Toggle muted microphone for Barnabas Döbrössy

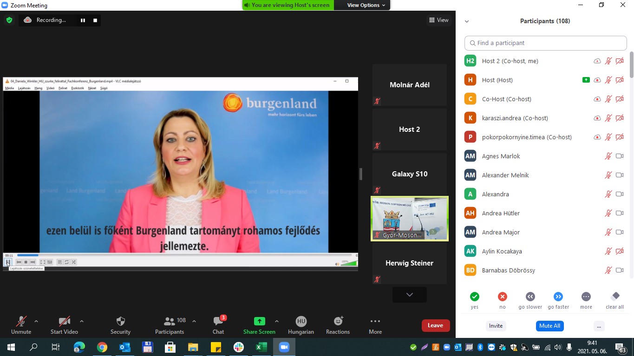[608, 270]
